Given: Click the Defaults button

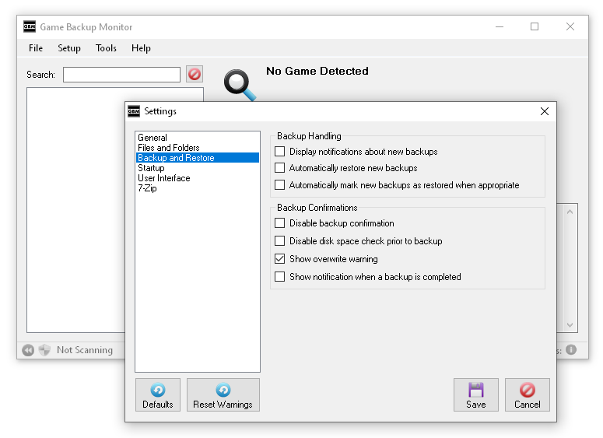Looking at the screenshot, I should [x=158, y=395].
